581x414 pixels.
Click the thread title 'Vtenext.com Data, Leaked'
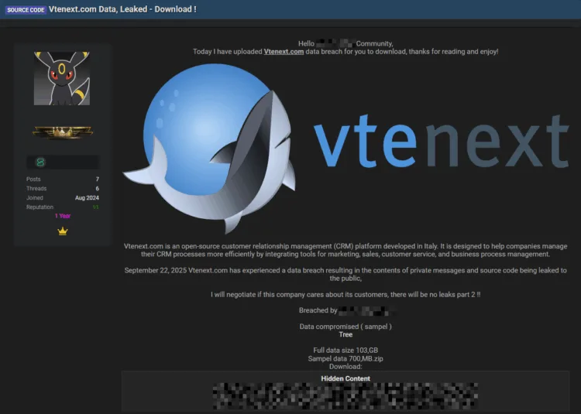122,9
